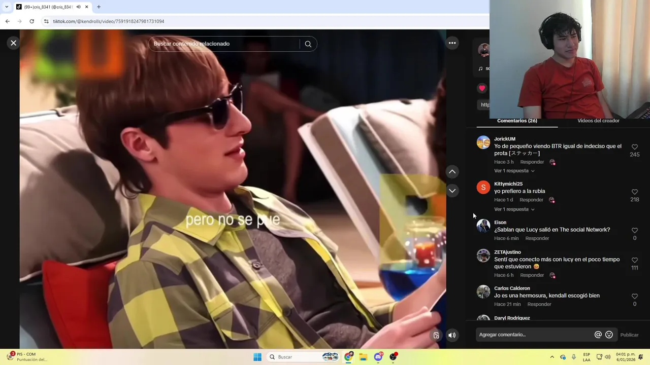Like the video with red heart icon
This screenshot has height=365, width=650.
coord(482,88)
